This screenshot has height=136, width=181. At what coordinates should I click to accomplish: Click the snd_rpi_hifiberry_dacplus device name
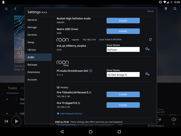(x=71, y=46)
